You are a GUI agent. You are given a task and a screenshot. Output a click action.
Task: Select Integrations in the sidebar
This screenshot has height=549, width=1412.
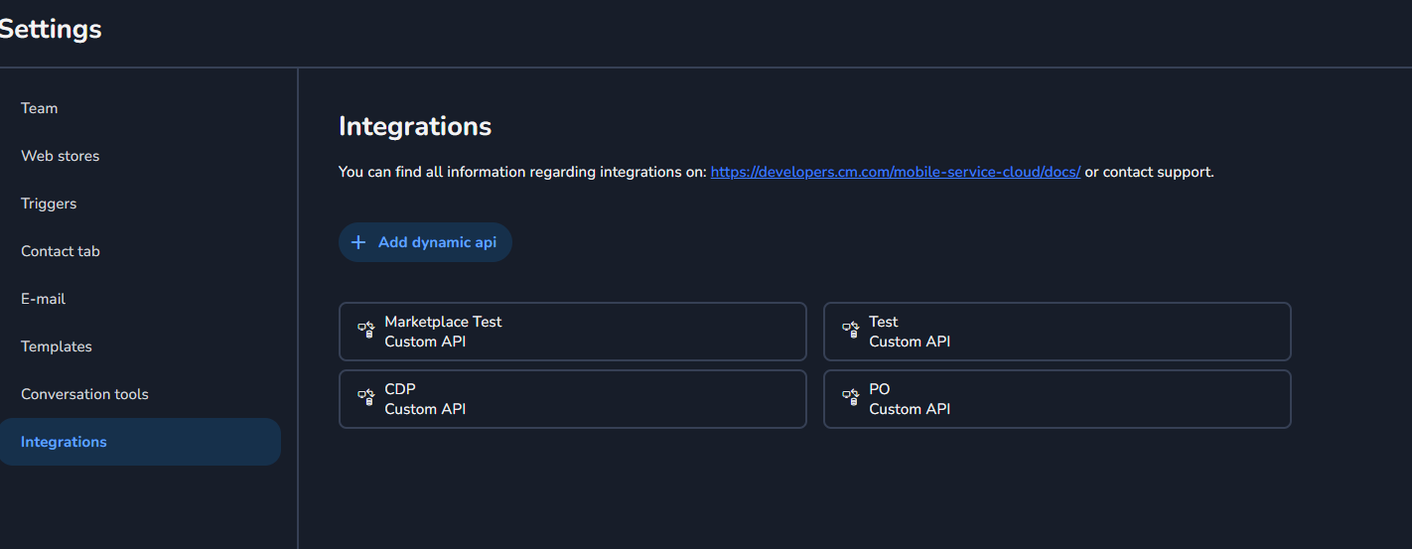139,442
